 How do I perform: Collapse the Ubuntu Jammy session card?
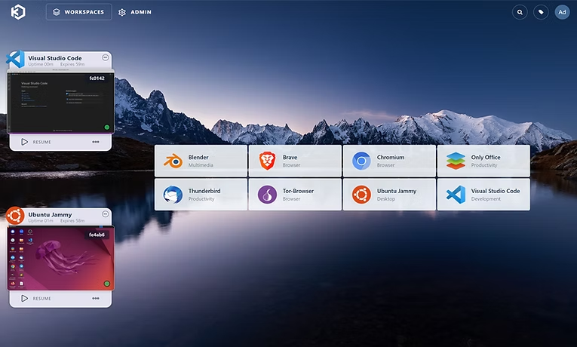(105, 215)
